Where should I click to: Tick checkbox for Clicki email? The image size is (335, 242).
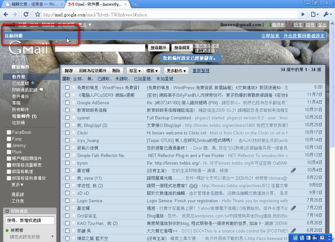click(x=67, y=132)
